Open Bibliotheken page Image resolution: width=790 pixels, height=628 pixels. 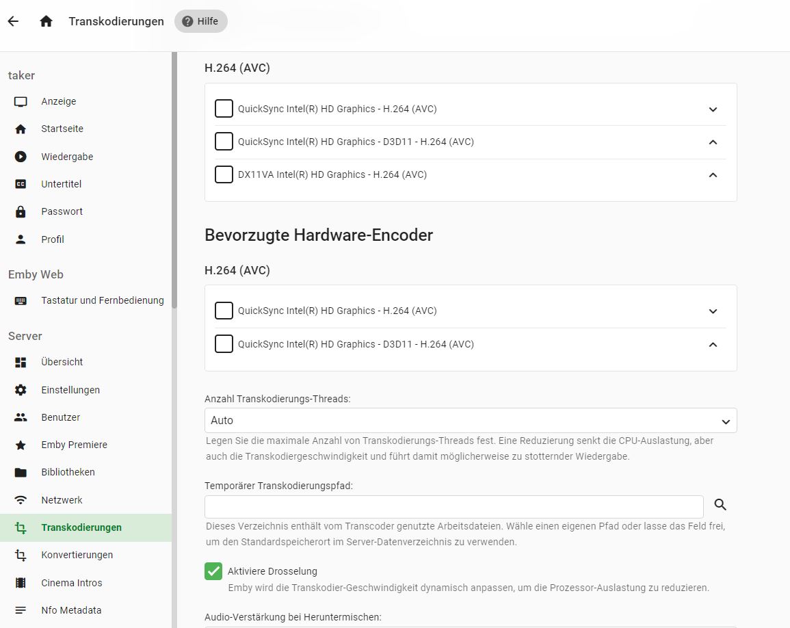[x=85, y=472]
